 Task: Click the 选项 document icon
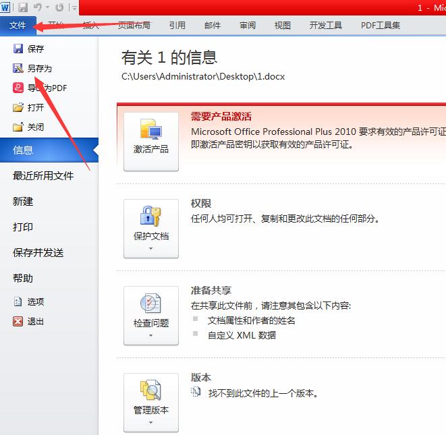coord(18,301)
